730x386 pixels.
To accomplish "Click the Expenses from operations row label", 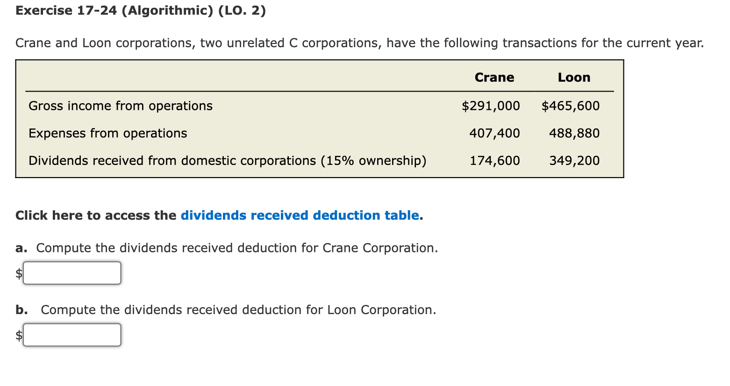I will coord(107,133).
